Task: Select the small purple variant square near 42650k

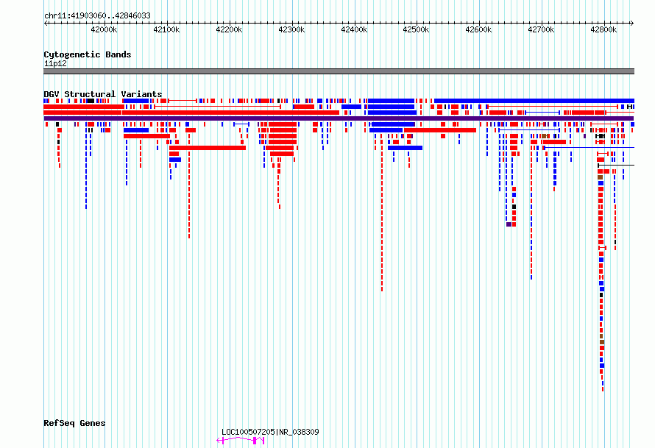Action: [509, 224]
